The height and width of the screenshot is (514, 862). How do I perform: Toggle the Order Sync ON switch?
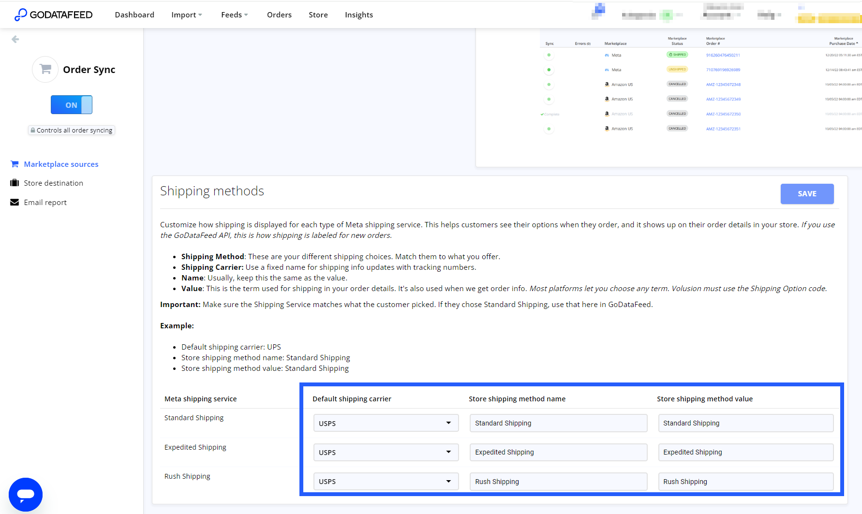(x=72, y=104)
